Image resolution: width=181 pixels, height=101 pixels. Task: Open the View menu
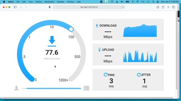[31, 2]
